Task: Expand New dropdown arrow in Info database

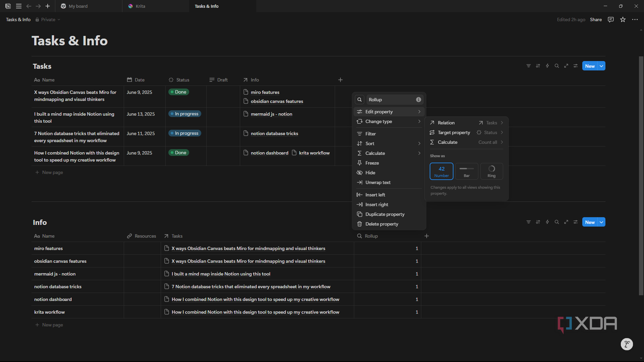Action: click(601, 222)
